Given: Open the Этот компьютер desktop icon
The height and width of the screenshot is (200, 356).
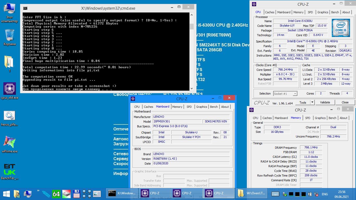Looking at the screenshot, I should click(x=10, y=13).
